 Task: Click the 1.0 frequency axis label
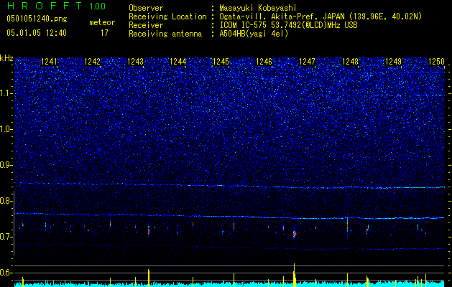[x=6, y=130]
